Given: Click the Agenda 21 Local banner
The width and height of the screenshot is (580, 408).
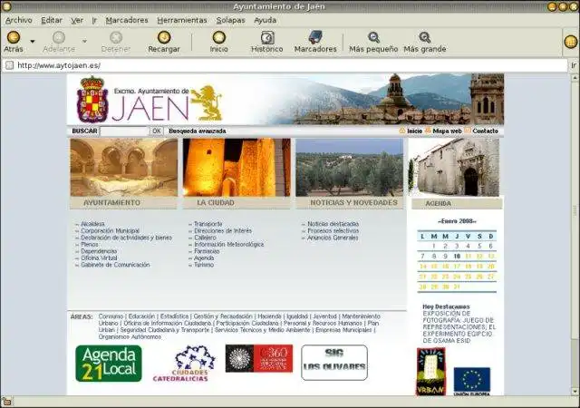Looking at the screenshot, I should coord(109,364).
